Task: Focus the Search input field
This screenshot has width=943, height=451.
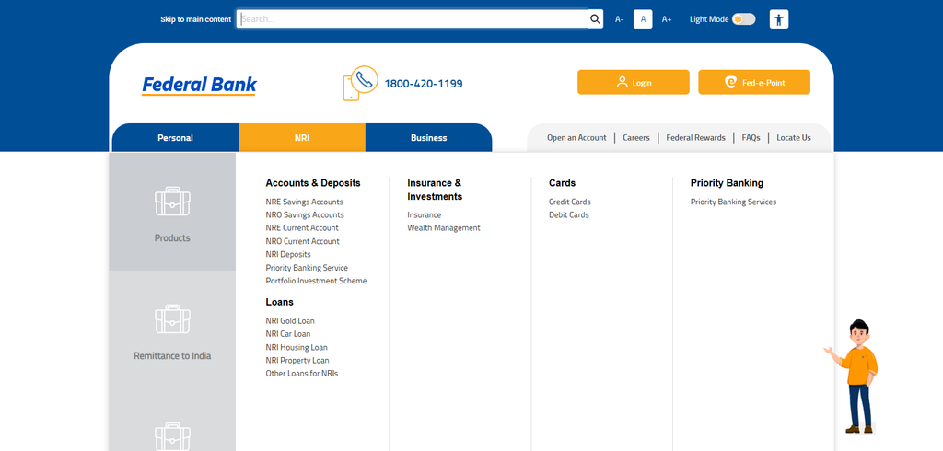Action: coord(413,19)
